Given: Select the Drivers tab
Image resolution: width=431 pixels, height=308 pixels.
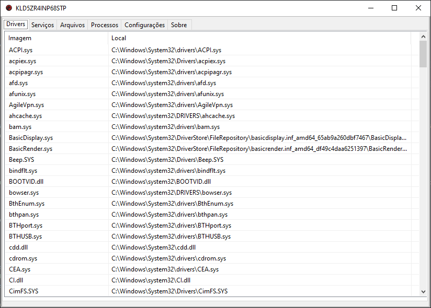Looking at the screenshot, I should click(15, 24).
